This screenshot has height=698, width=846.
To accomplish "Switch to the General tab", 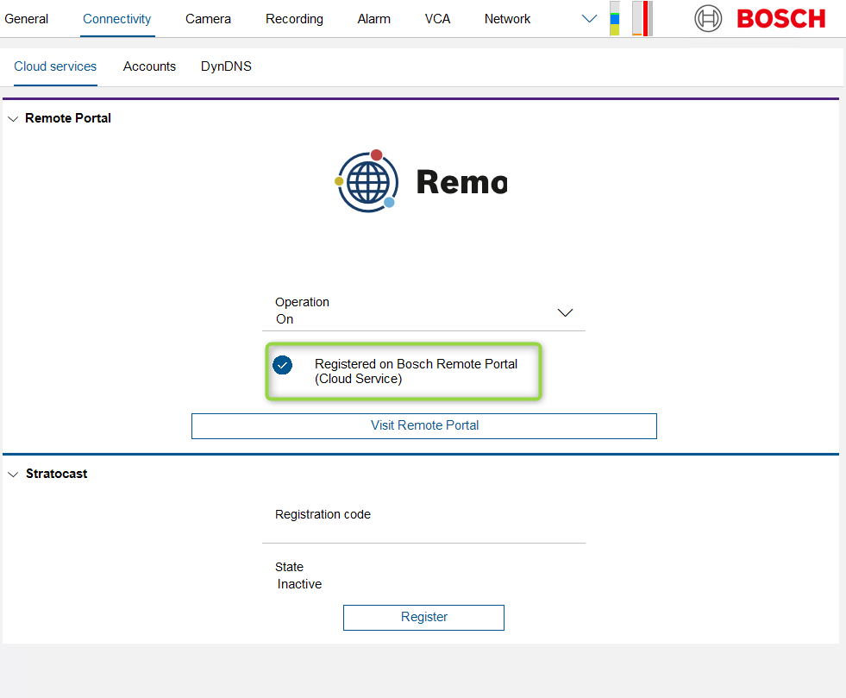I will coord(27,19).
